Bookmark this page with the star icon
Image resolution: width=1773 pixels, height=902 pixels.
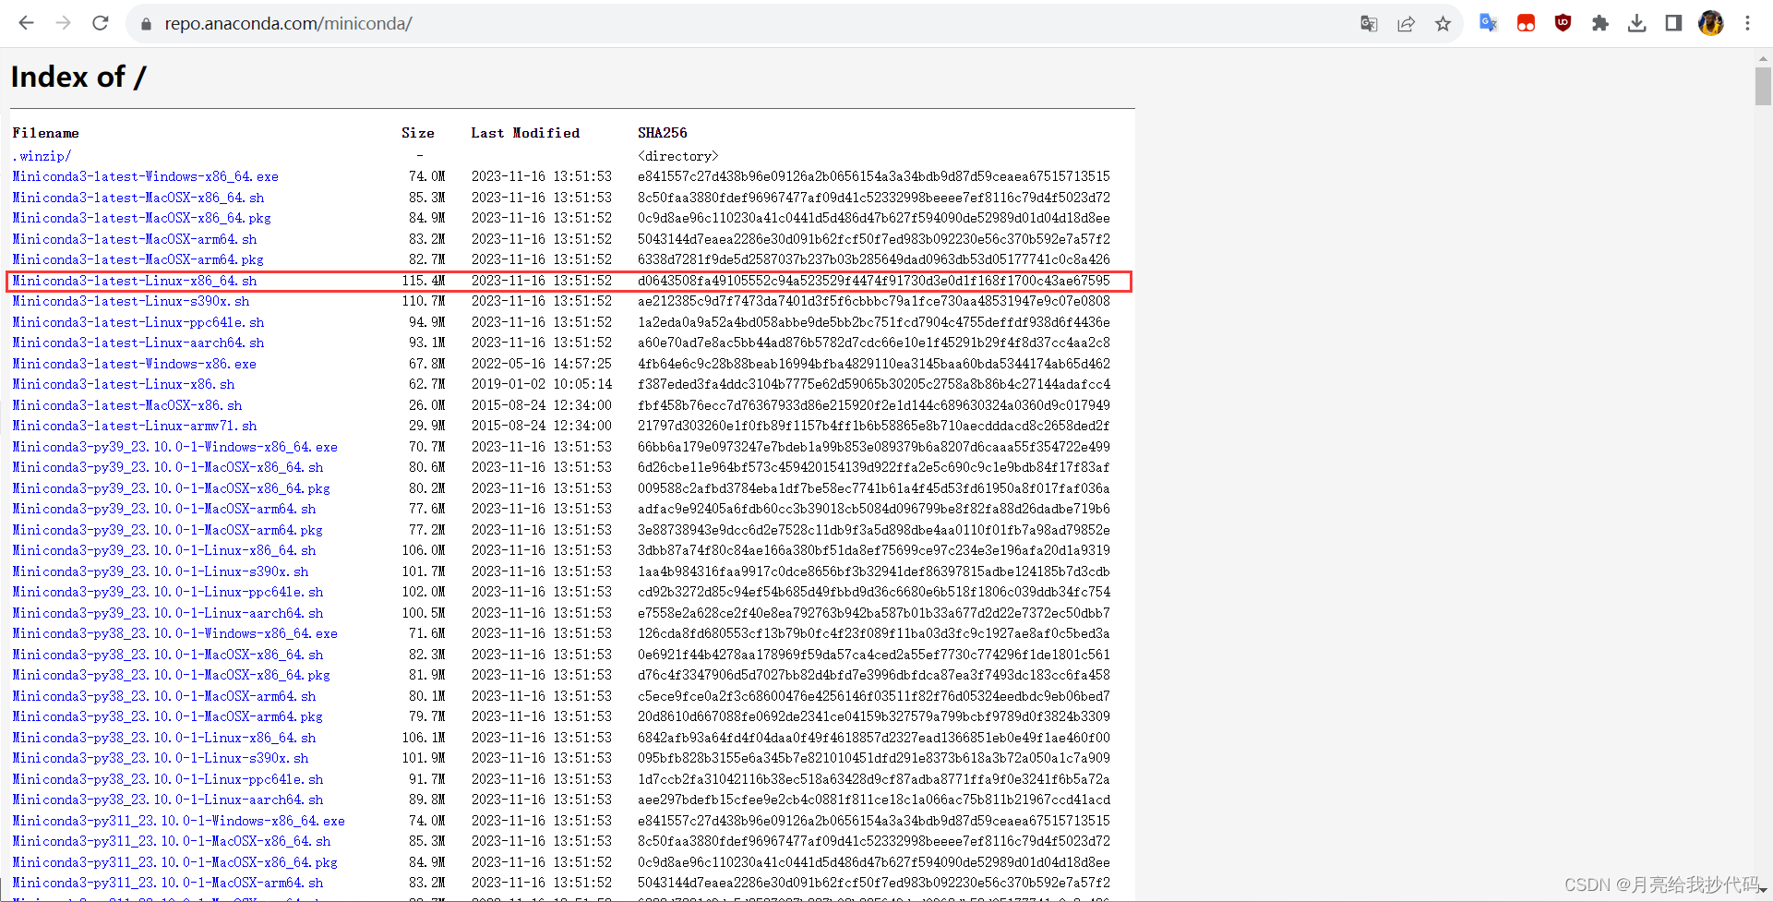(1443, 23)
